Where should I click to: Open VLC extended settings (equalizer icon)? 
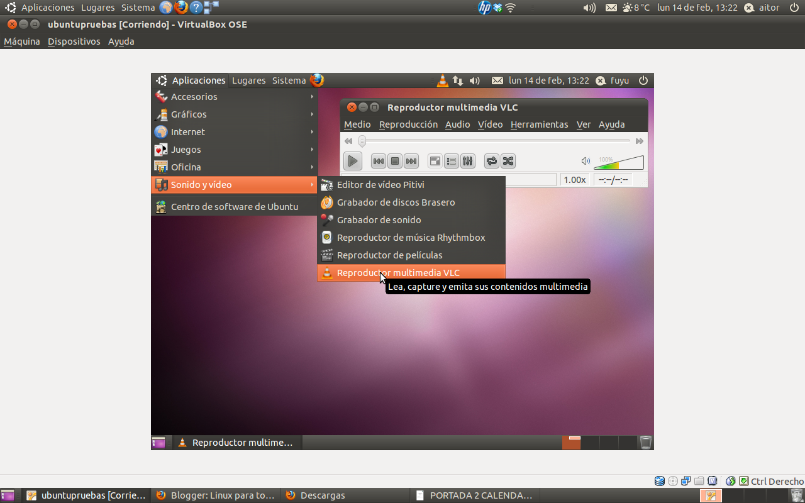coord(468,161)
